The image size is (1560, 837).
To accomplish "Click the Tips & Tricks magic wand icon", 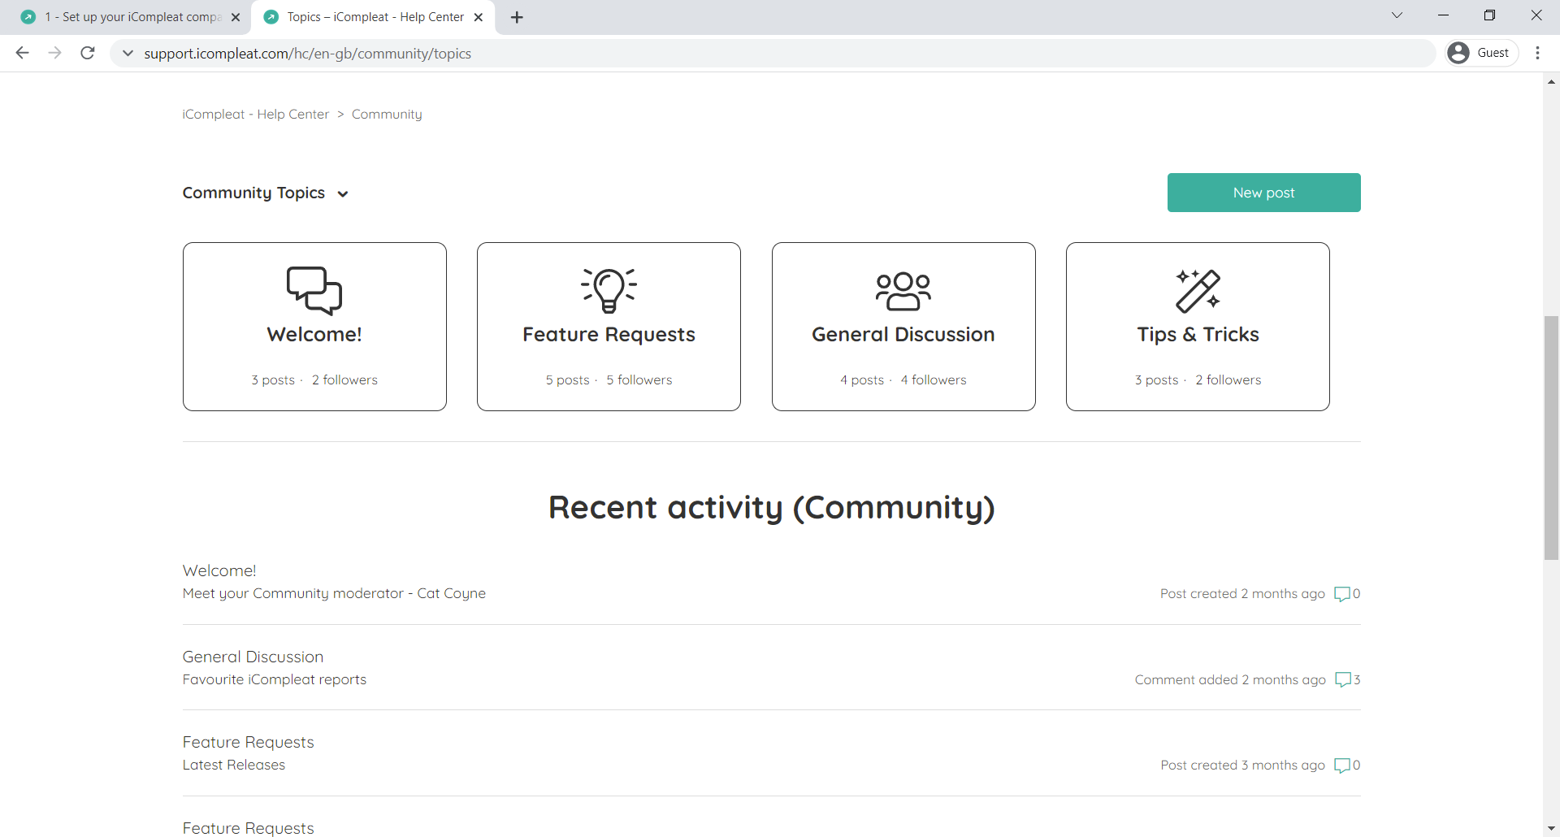I will (1198, 291).
